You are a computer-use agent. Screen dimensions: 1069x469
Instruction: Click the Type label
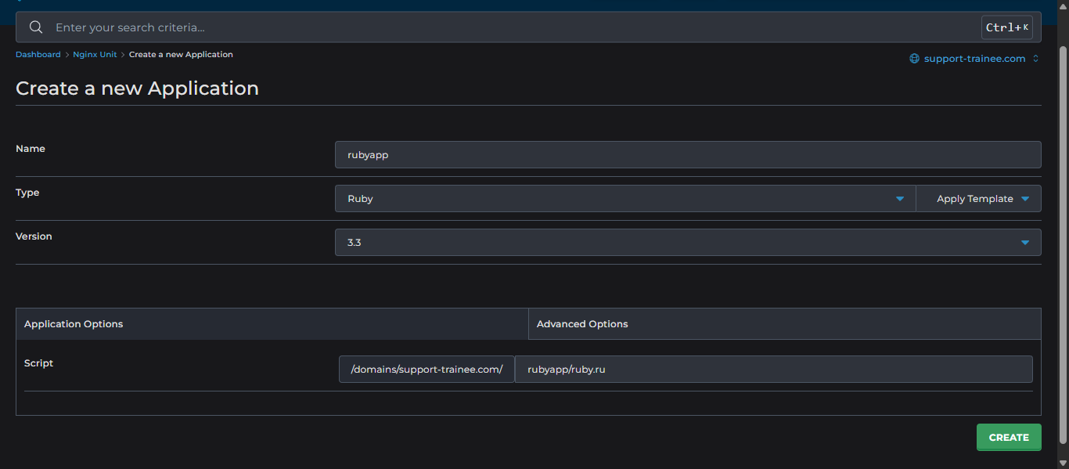coord(27,193)
